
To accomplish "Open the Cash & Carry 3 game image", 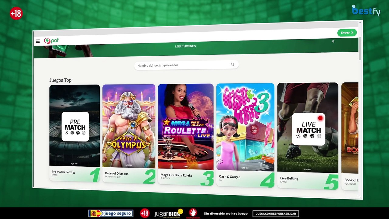I will point(245,127).
